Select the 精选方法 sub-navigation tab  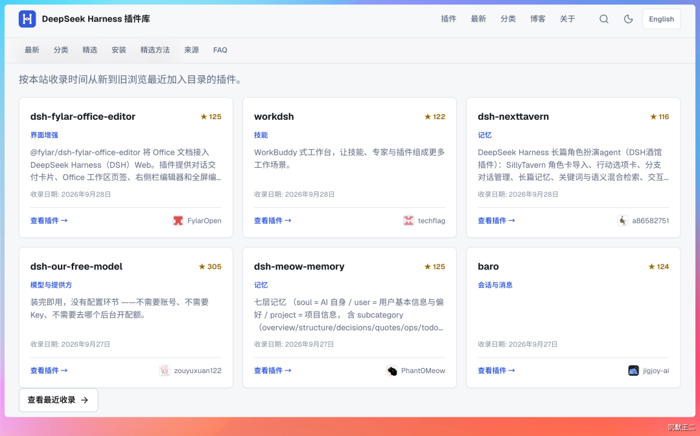[155, 50]
